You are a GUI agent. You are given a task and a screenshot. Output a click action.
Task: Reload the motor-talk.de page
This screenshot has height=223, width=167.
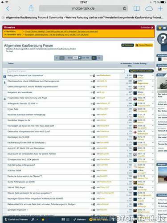125,8
